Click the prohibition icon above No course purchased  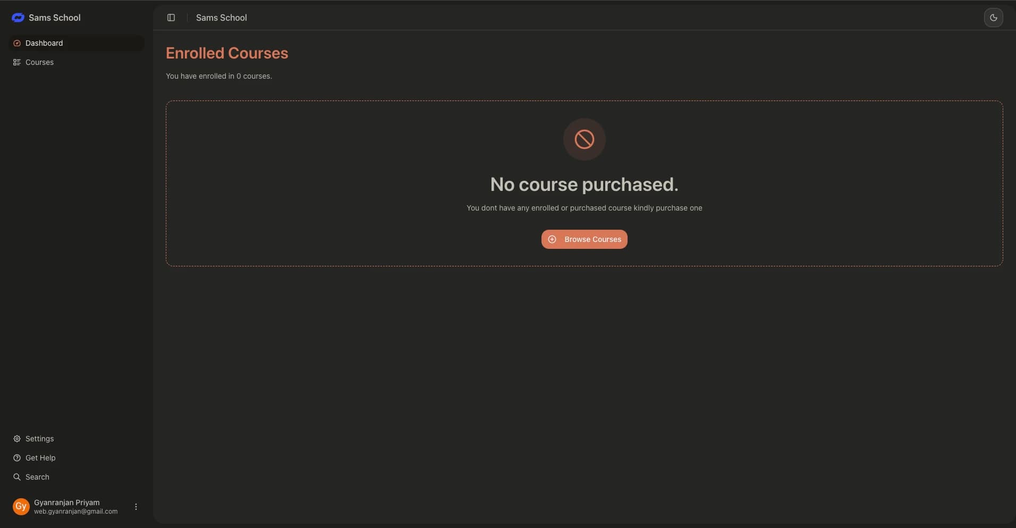click(583, 139)
